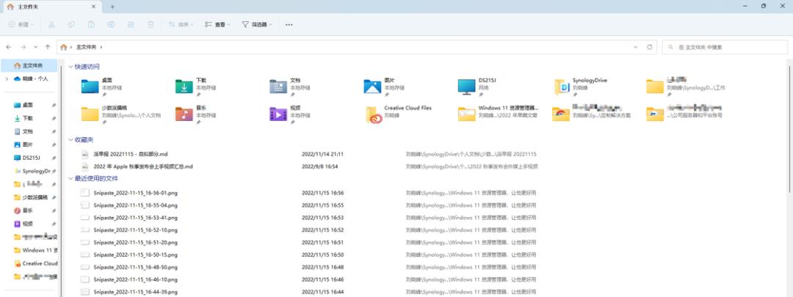Image resolution: width=793 pixels, height=297 pixels.
Task: Open the 筛选器 filter dropdown
Action: [x=257, y=24]
